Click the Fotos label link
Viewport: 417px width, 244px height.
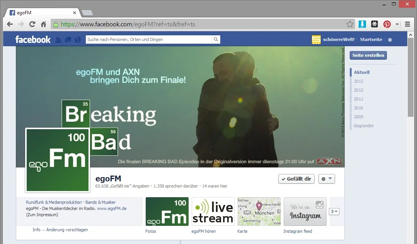150,231
